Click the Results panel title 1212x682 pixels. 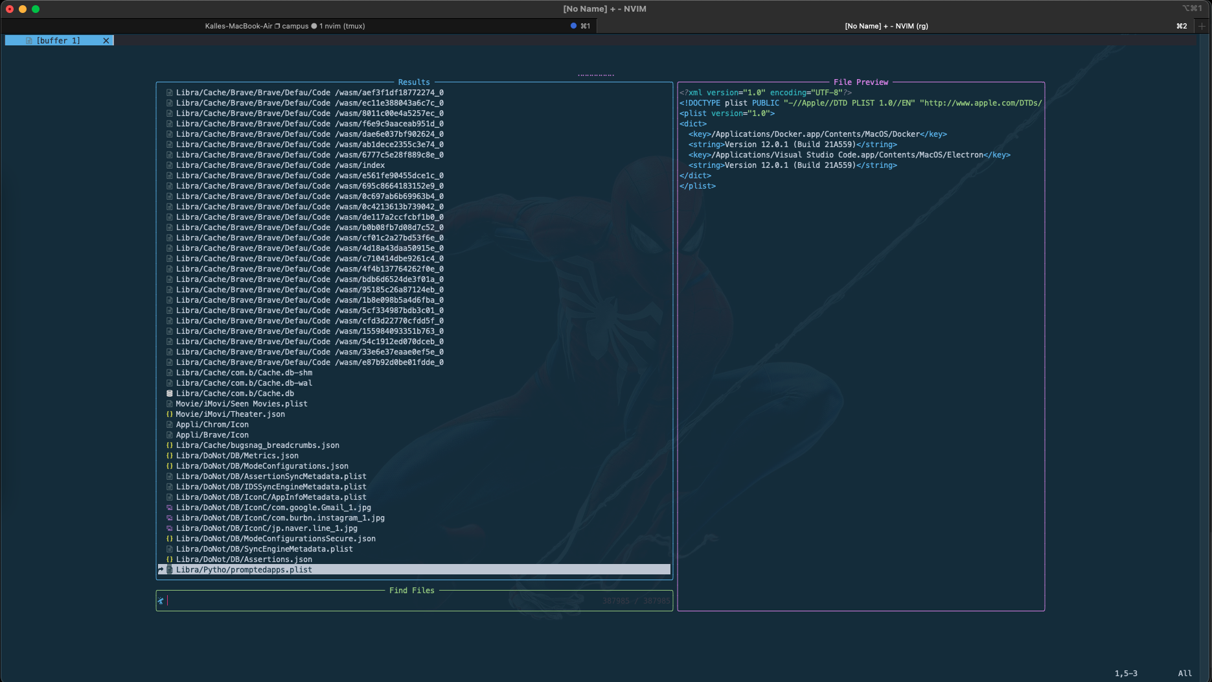pyautogui.click(x=414, y=82)
